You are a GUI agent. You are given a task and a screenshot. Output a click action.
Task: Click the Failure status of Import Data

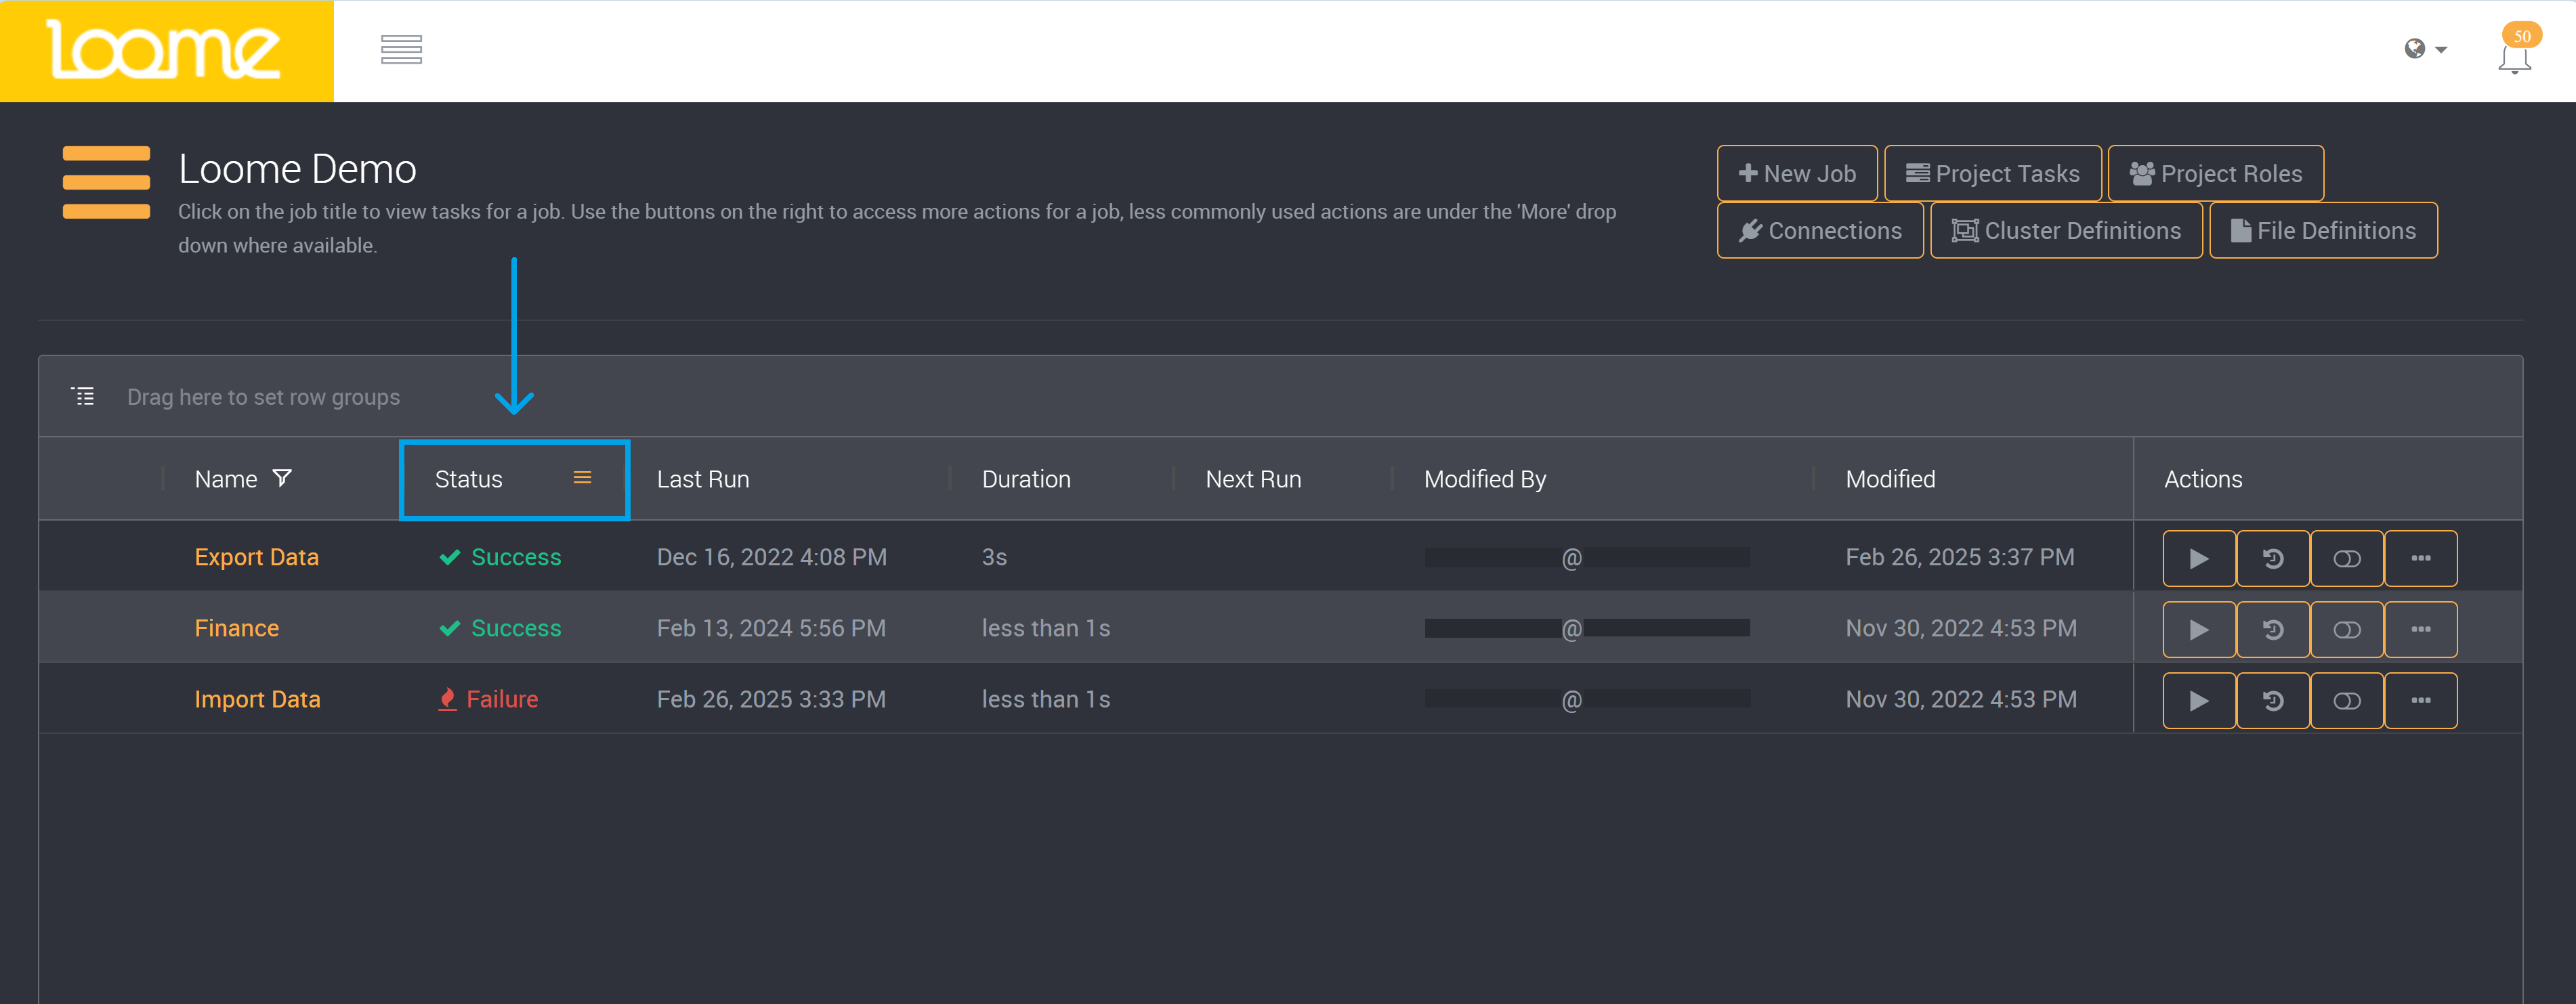(489, 699)
